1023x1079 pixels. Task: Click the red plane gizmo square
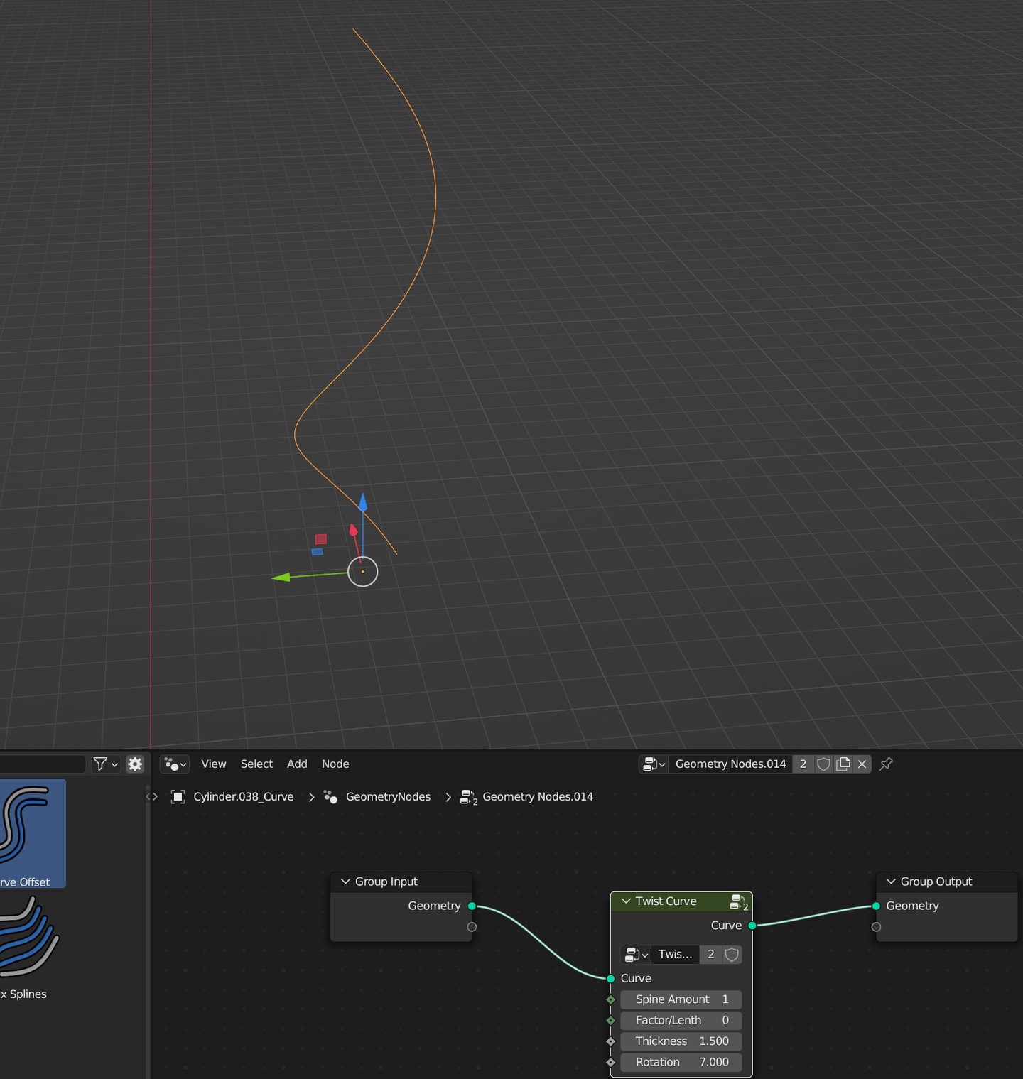[x=321, y=539]
